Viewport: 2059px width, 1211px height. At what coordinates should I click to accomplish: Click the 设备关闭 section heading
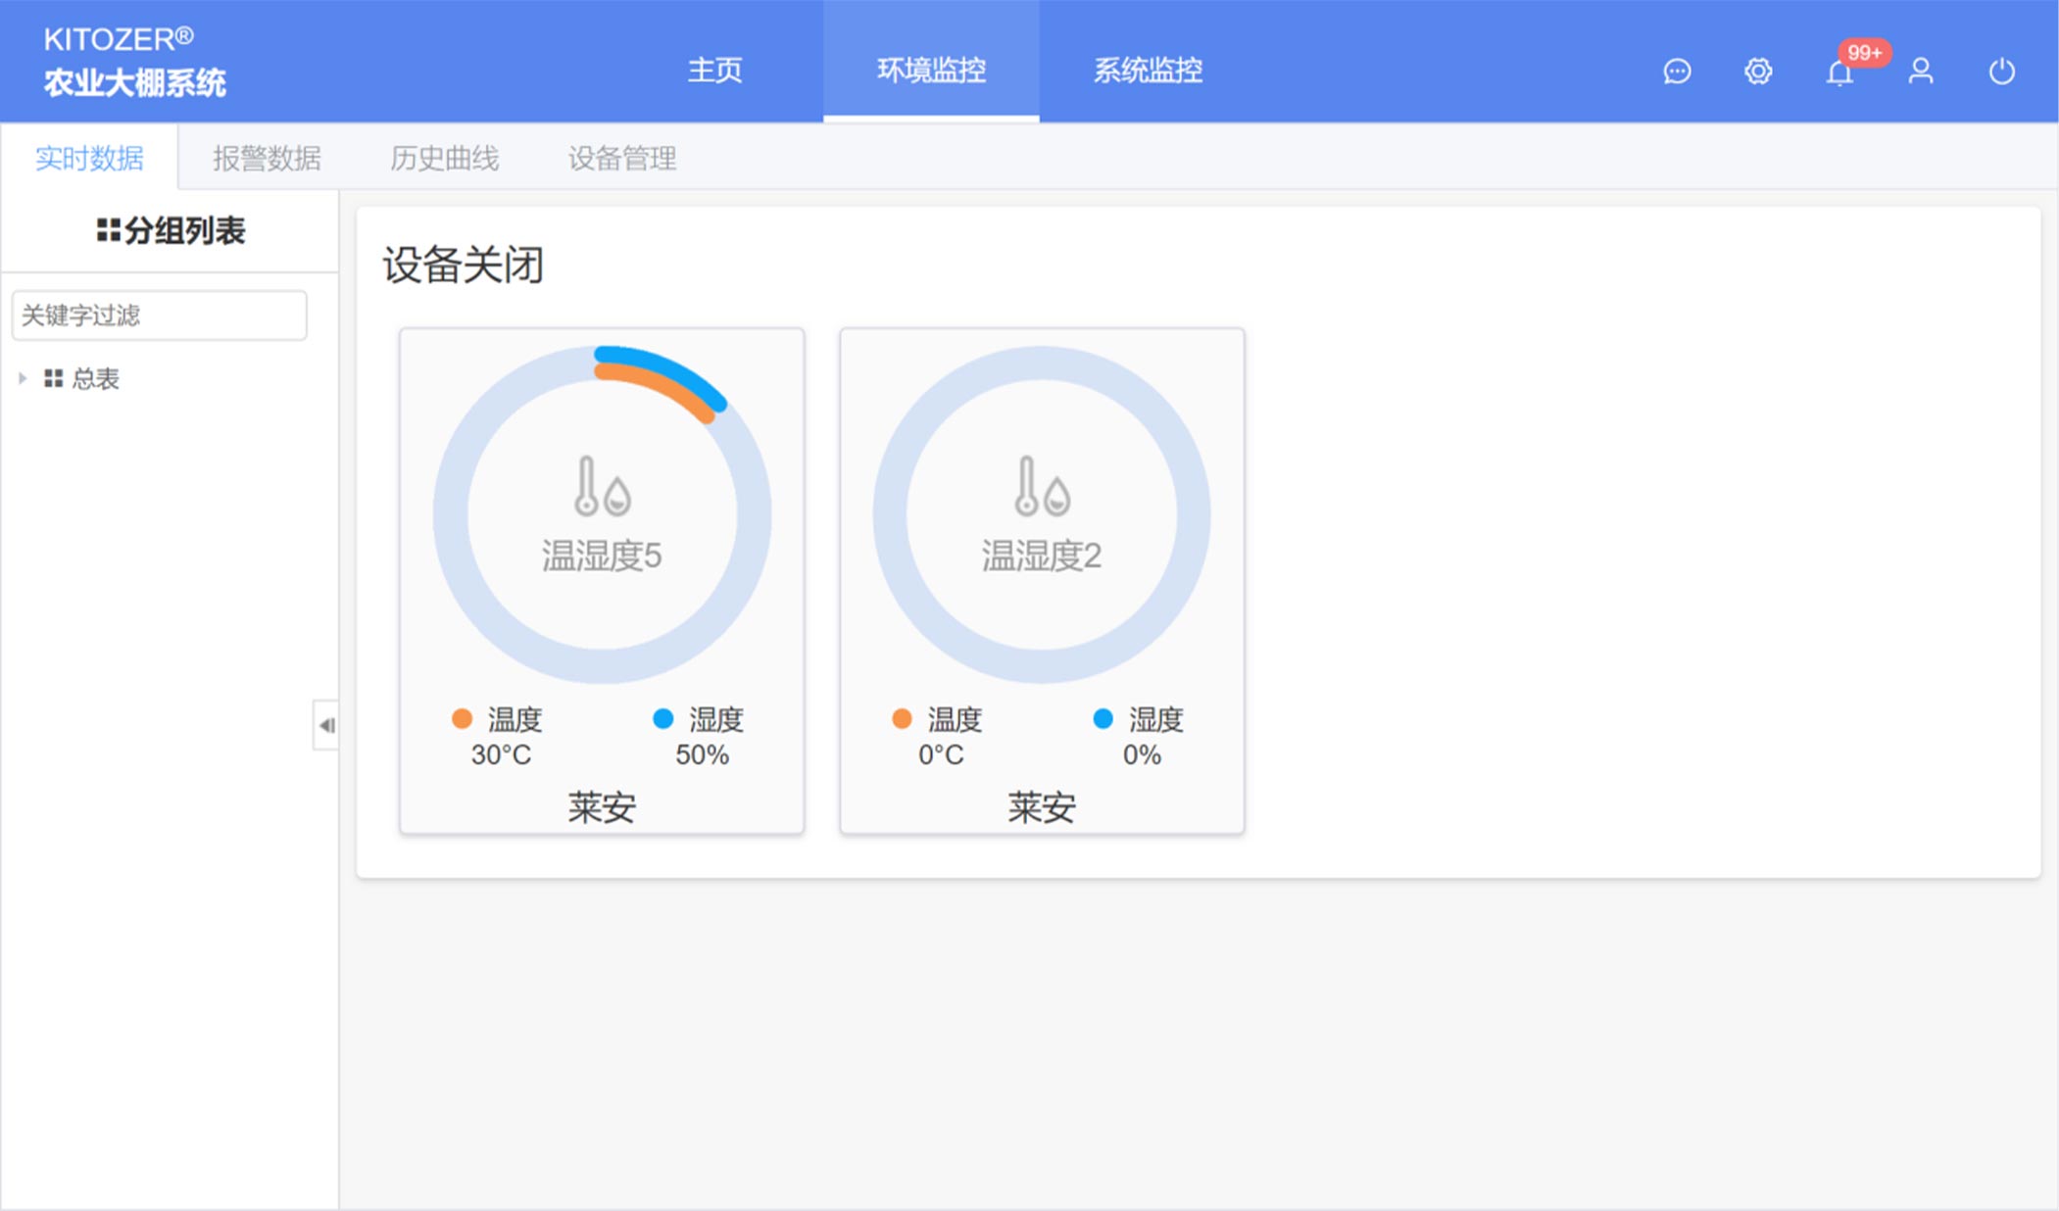coord(463,265)
